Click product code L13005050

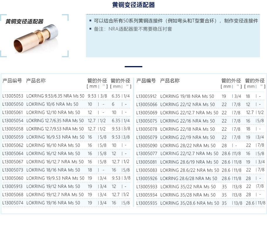pos(13,104)
